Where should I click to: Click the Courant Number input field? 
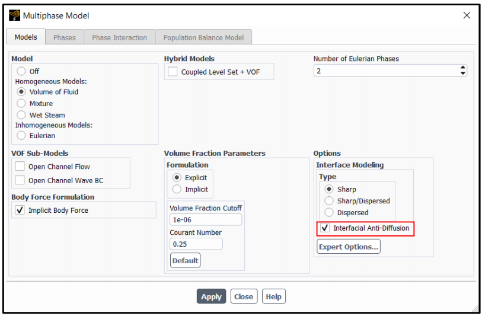pos(196,244)
